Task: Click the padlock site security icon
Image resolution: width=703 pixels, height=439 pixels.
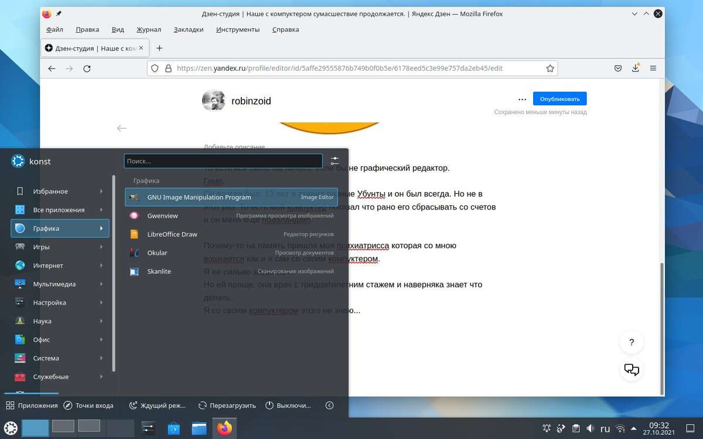Action: click(x=168, y=68)
